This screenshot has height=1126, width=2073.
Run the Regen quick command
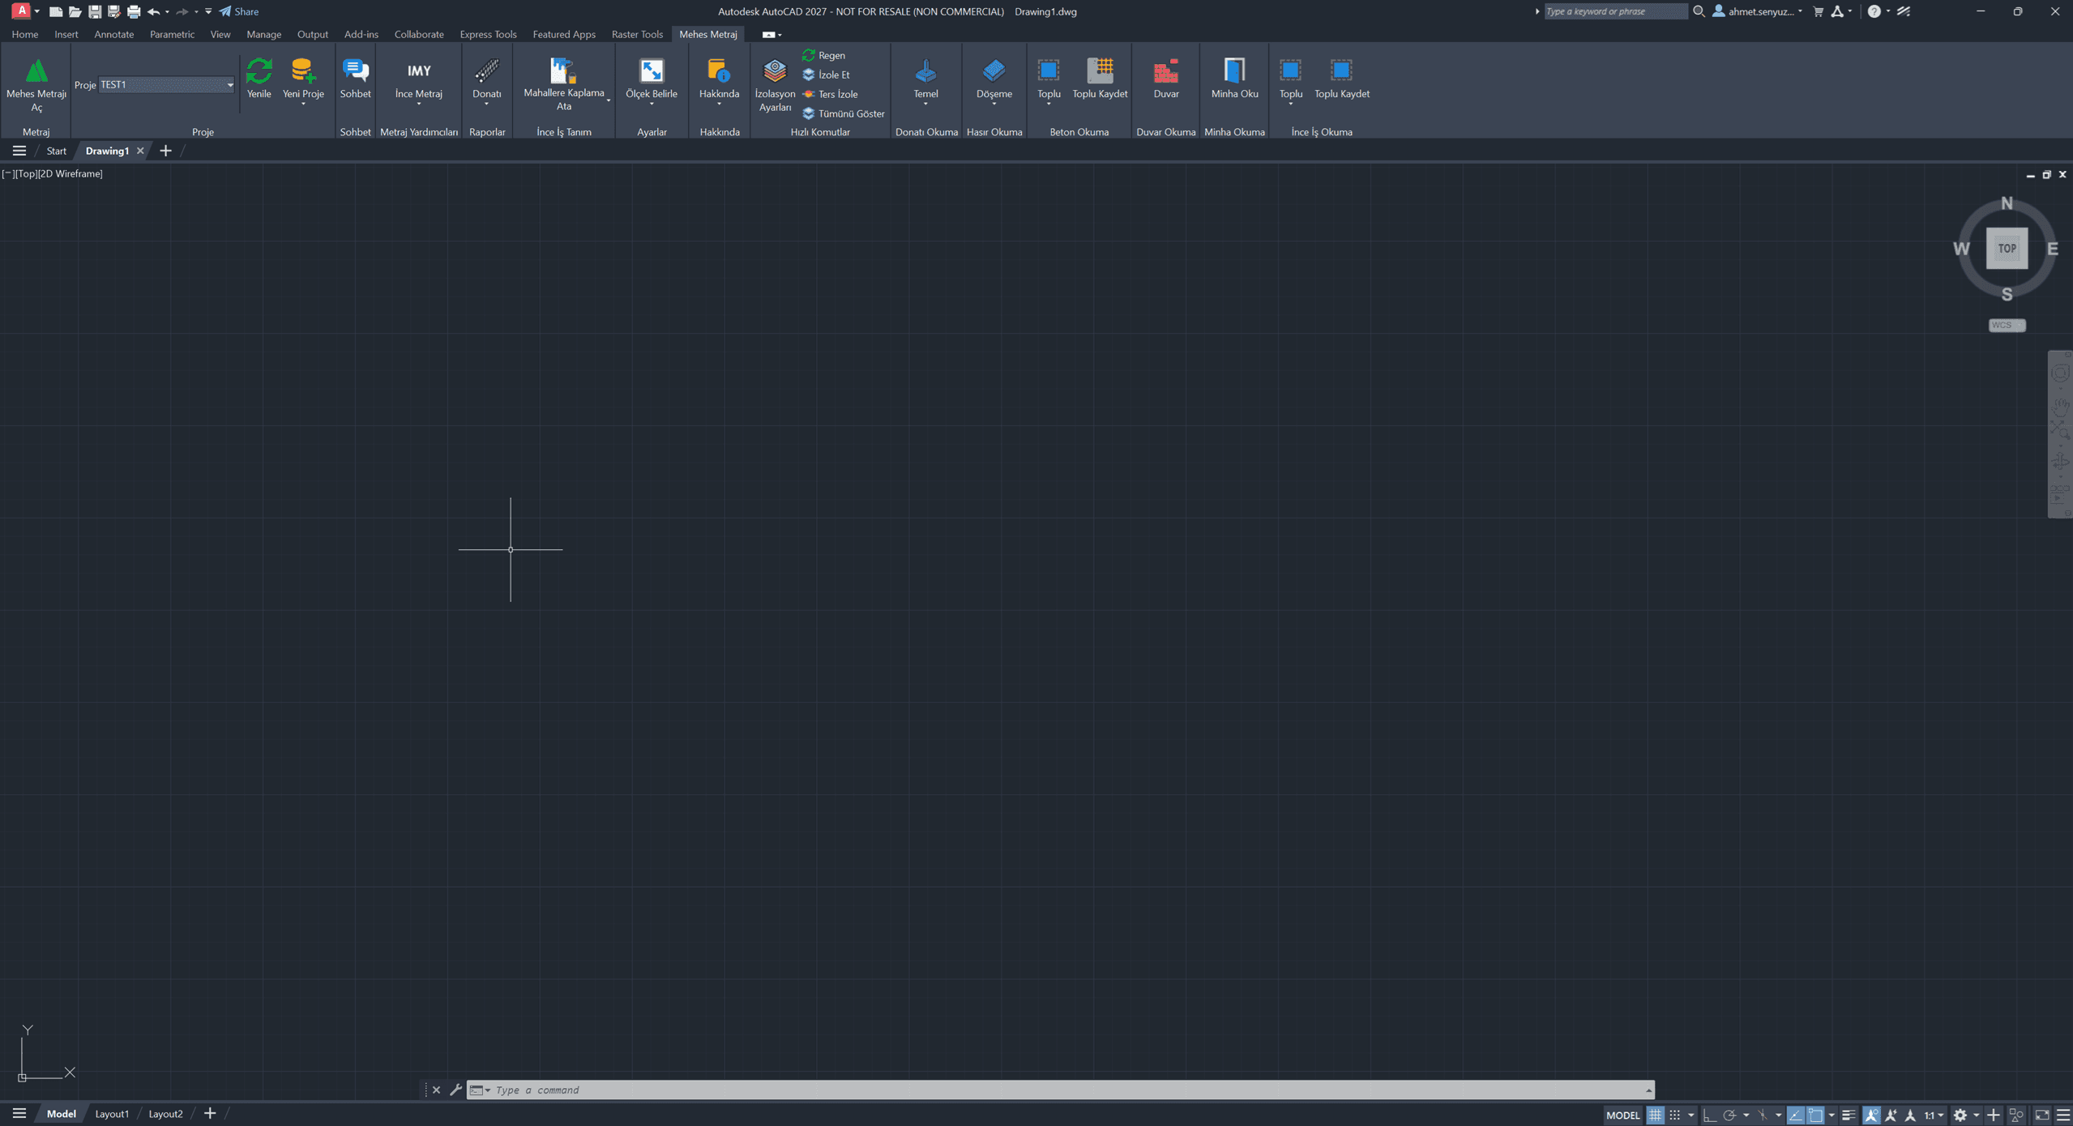click(824, 55)
